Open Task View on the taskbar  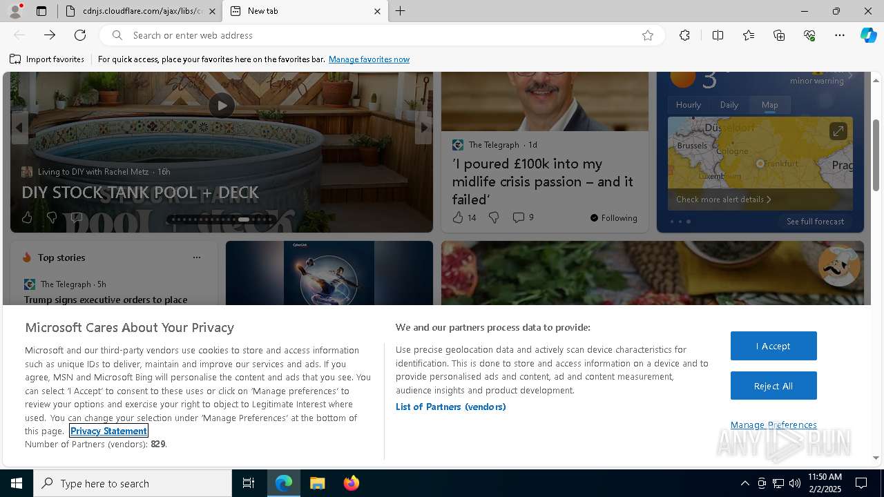pos(249,483)
